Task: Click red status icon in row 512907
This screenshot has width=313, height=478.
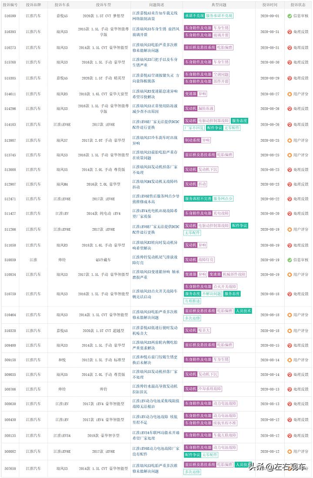Action: [x=290, y=184]
